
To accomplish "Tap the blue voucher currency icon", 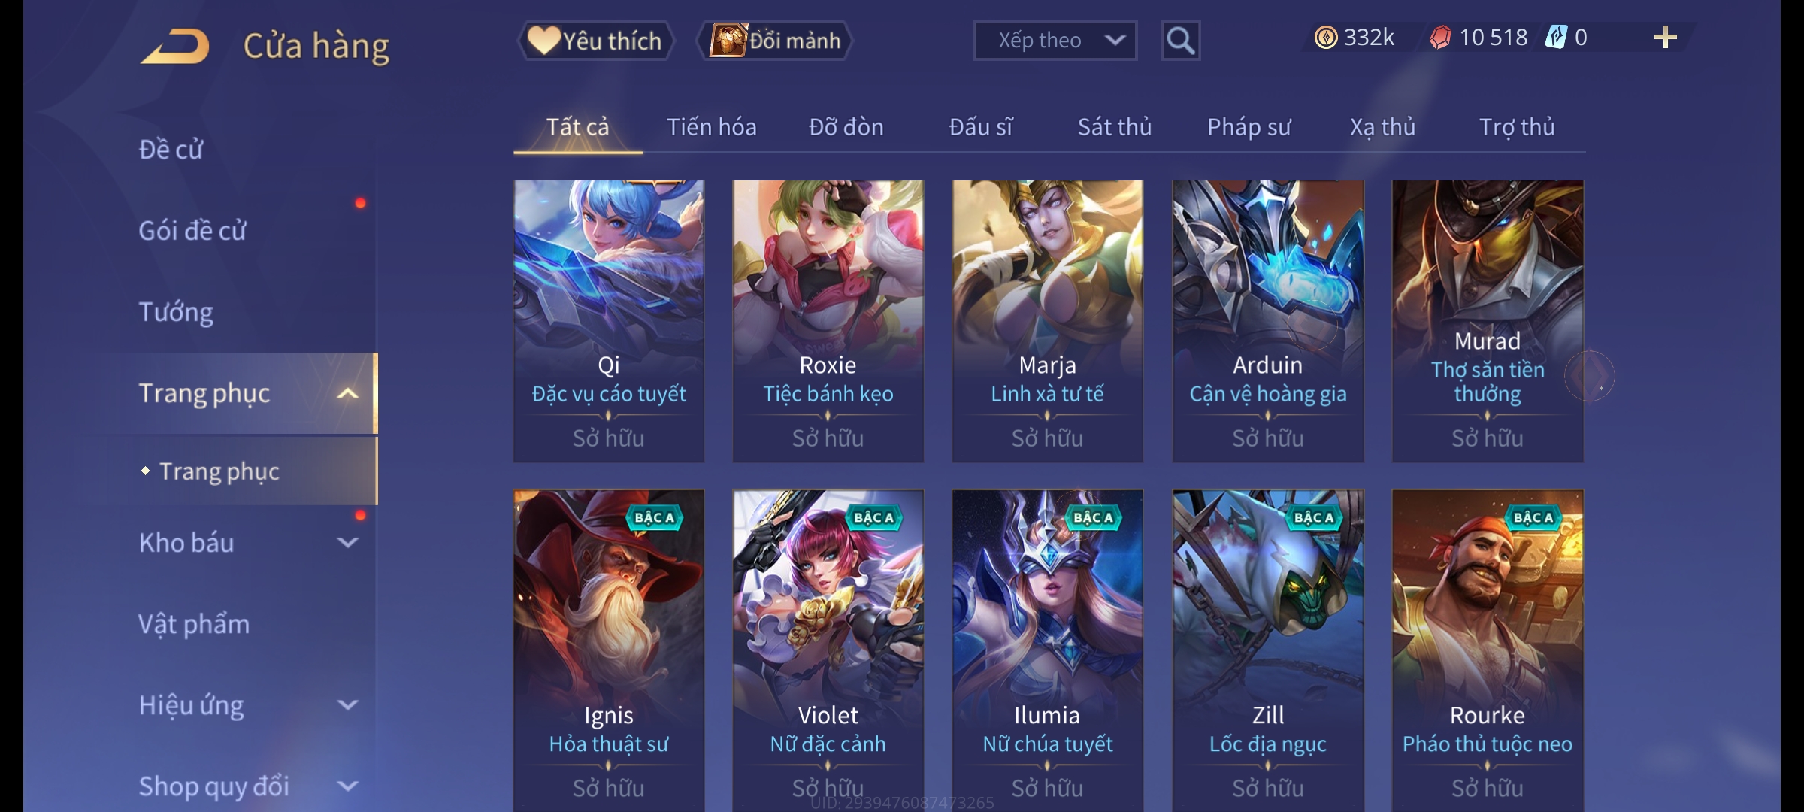I will [1555, 38].
